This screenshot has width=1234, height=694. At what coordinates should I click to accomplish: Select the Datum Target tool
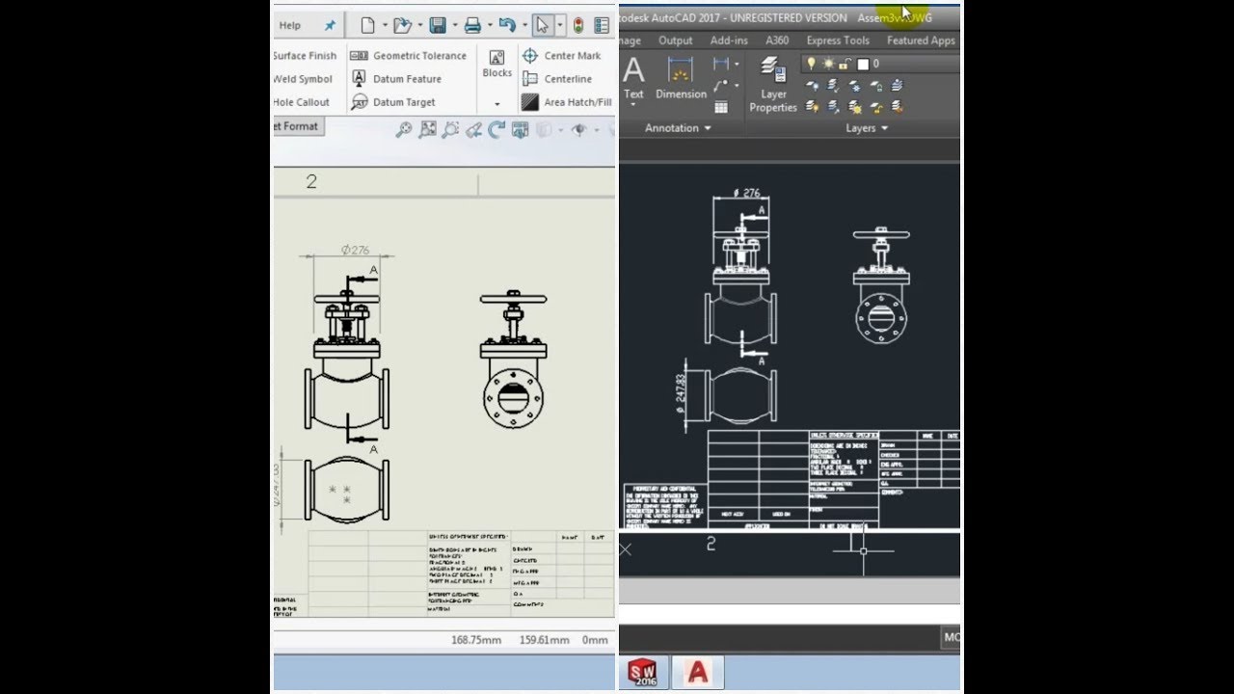393,102
